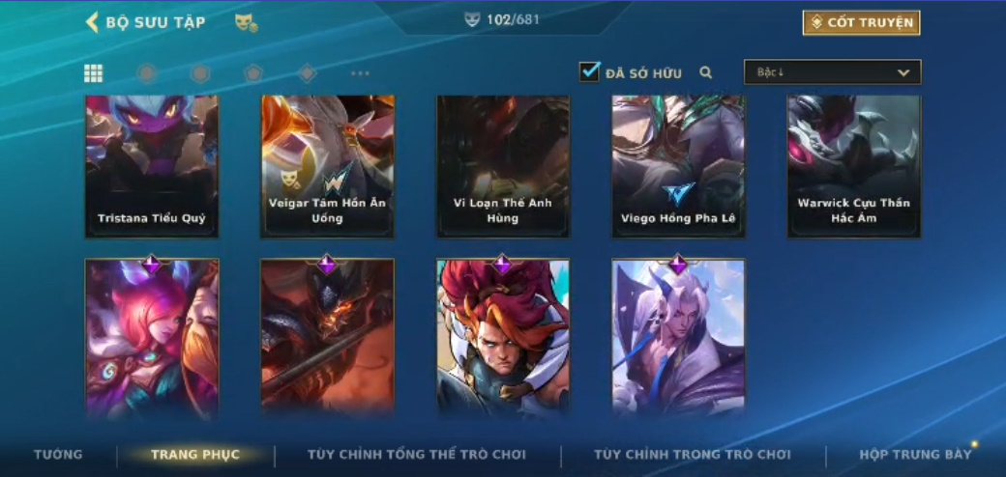Open the masks and coins icon beside Bộ Sưu Tập
Image resolution: width=1006 pixels, height=477 pixels.
[x=247, y=23]
